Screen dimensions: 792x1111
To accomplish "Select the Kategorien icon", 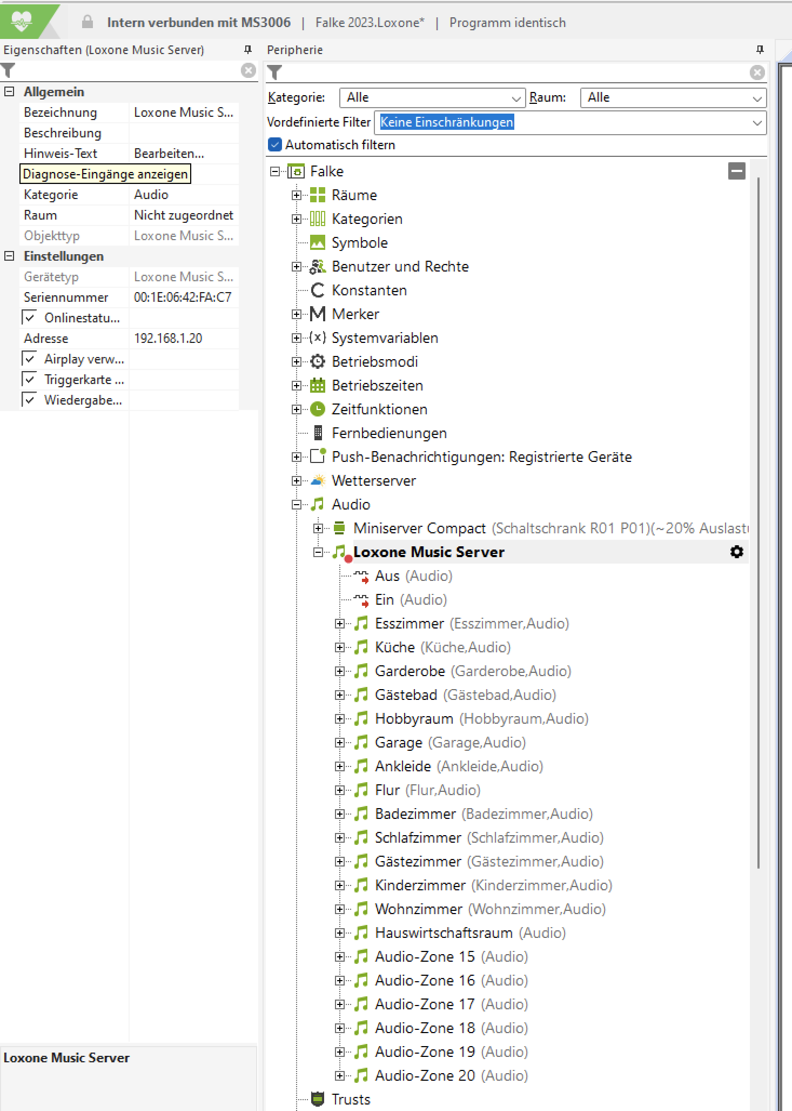I will tap(318, 219).
